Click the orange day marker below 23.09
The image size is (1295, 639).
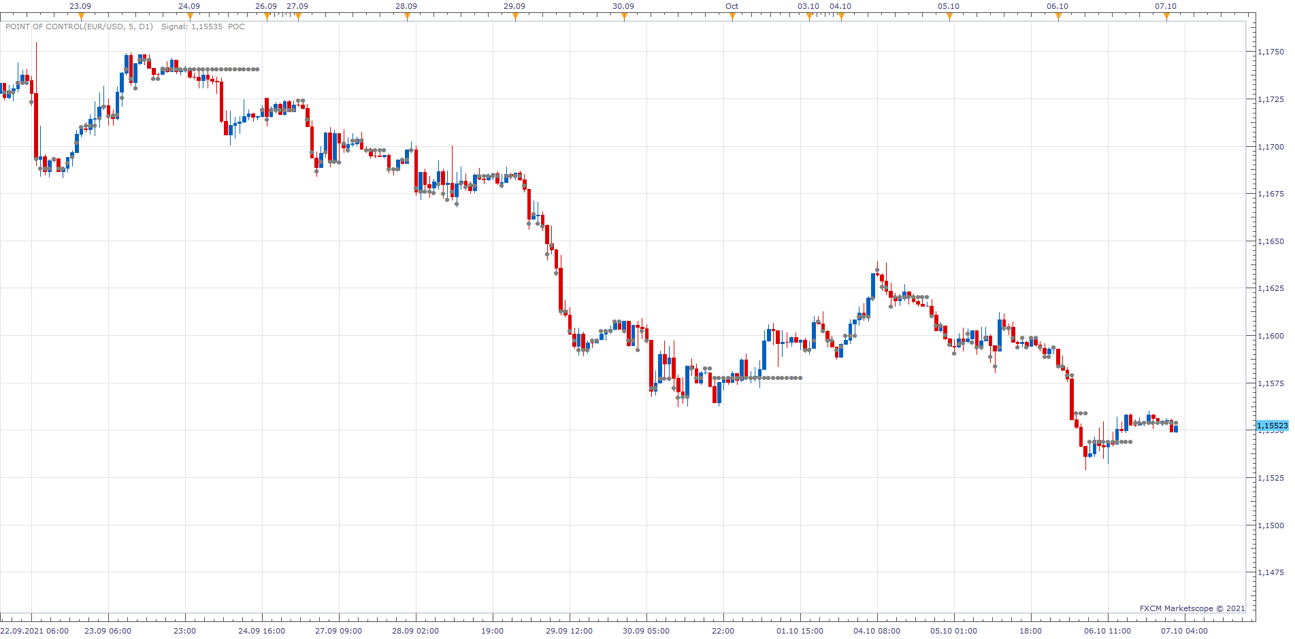(81, 17)
